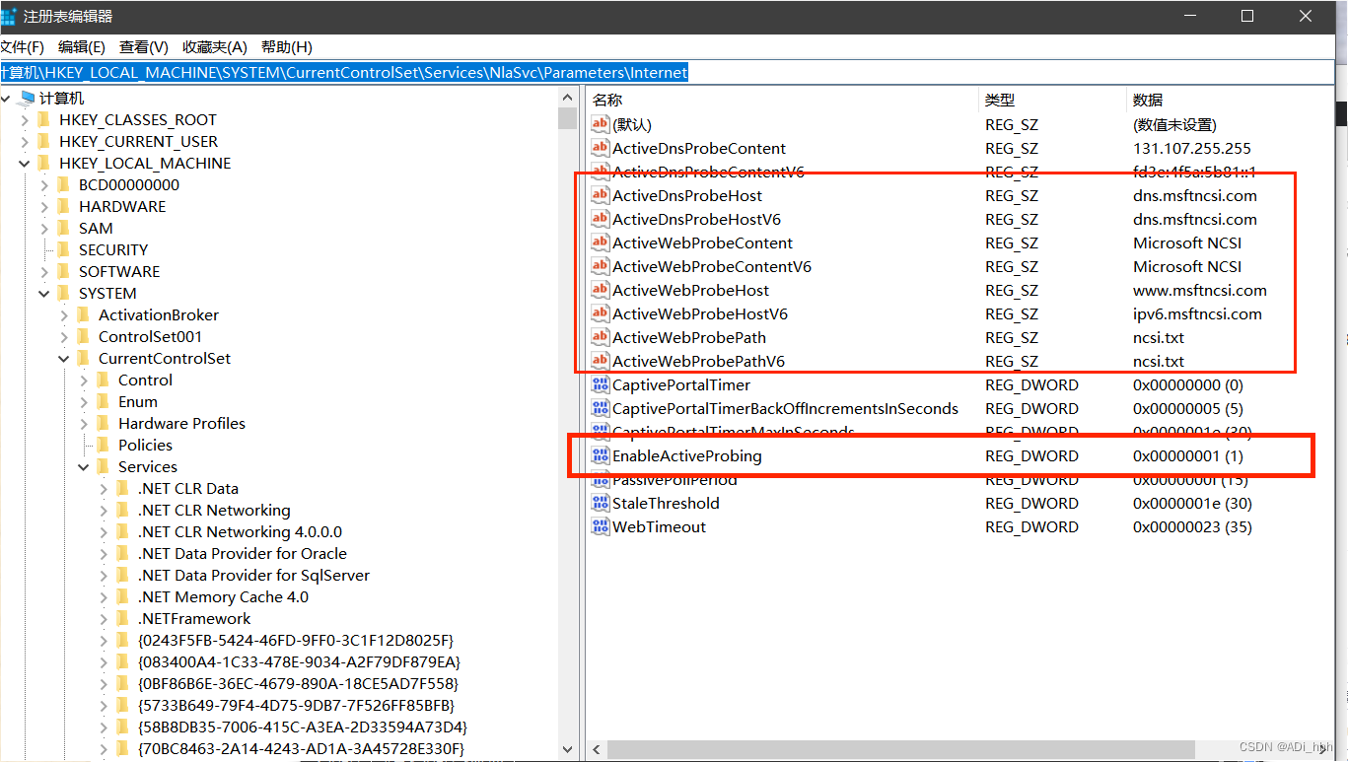Collapse the SYSTEM key
Image resolution: width=1348 pixels, height=762 pixels.
(44, 293)
